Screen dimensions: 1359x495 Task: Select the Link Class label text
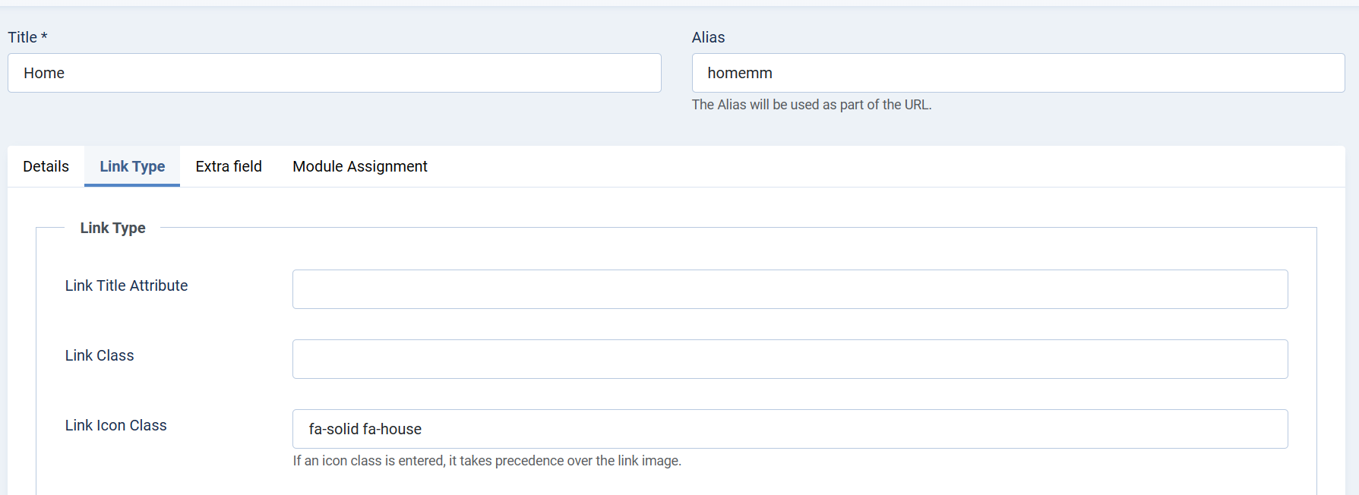[x=100, y=355]
